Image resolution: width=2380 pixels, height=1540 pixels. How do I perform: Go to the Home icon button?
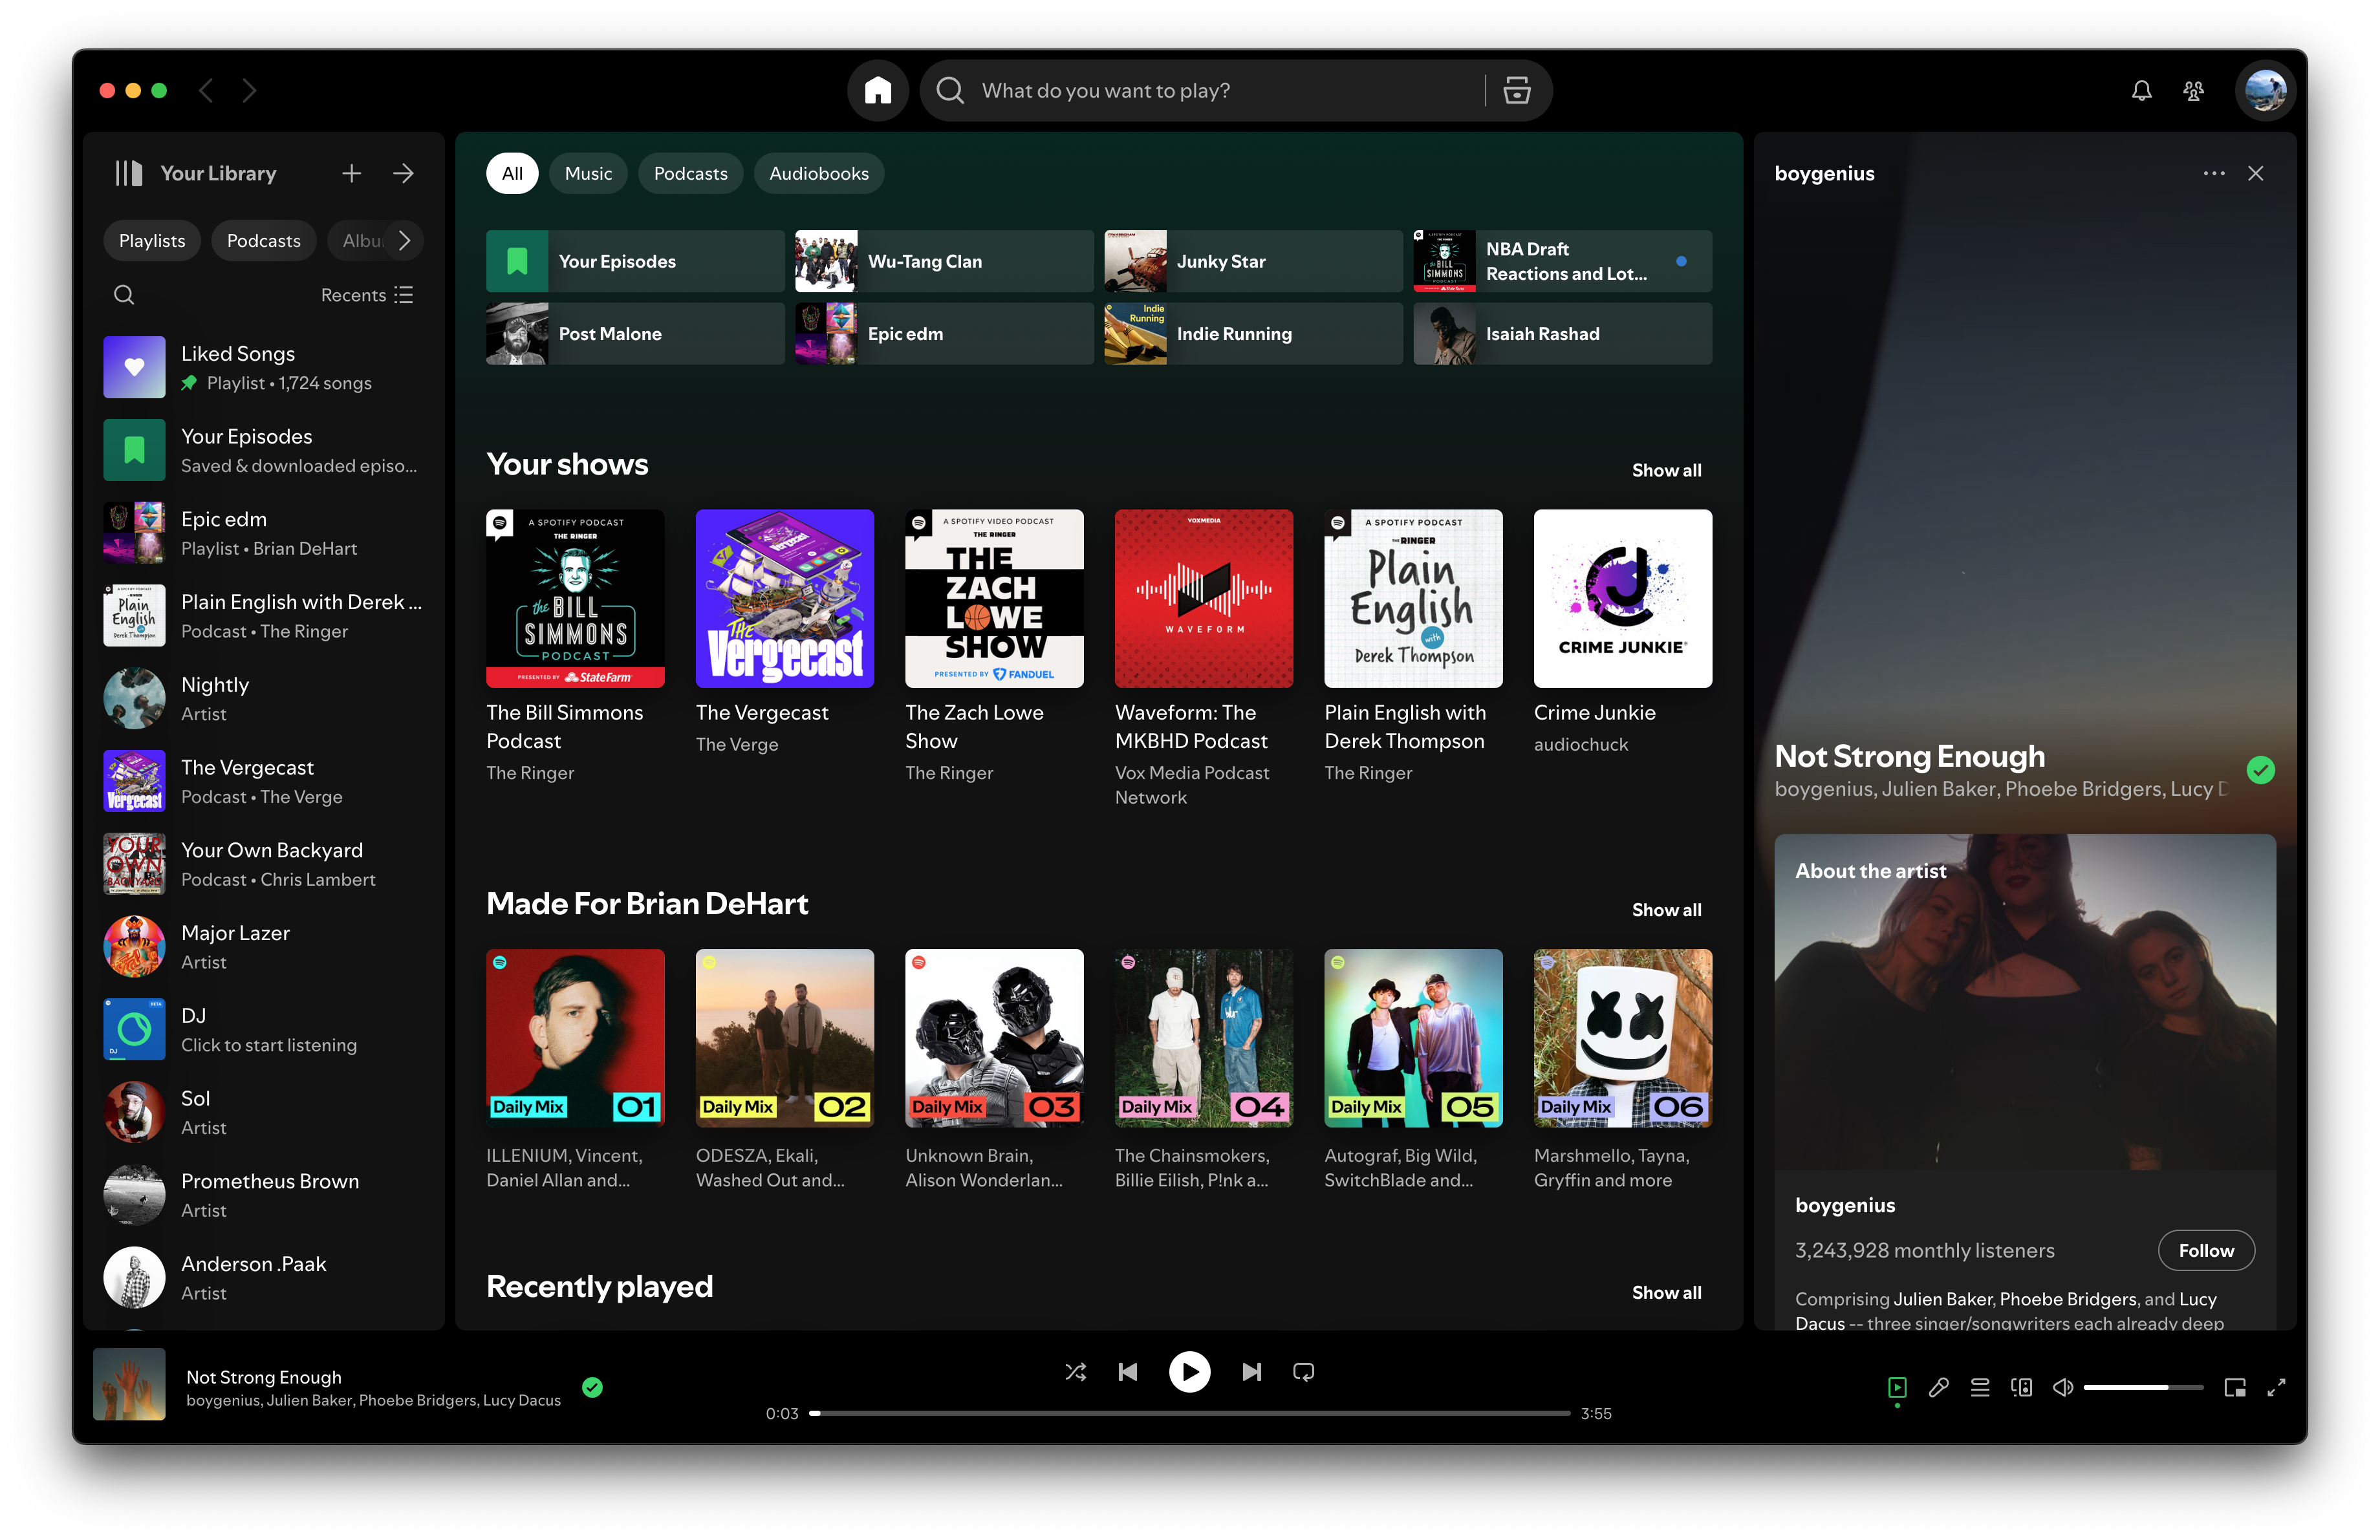(877, 91)
